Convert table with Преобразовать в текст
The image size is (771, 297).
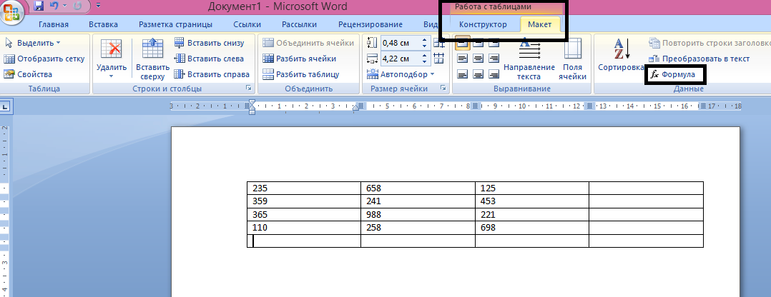pyautogui.click(x=699, y=59)
